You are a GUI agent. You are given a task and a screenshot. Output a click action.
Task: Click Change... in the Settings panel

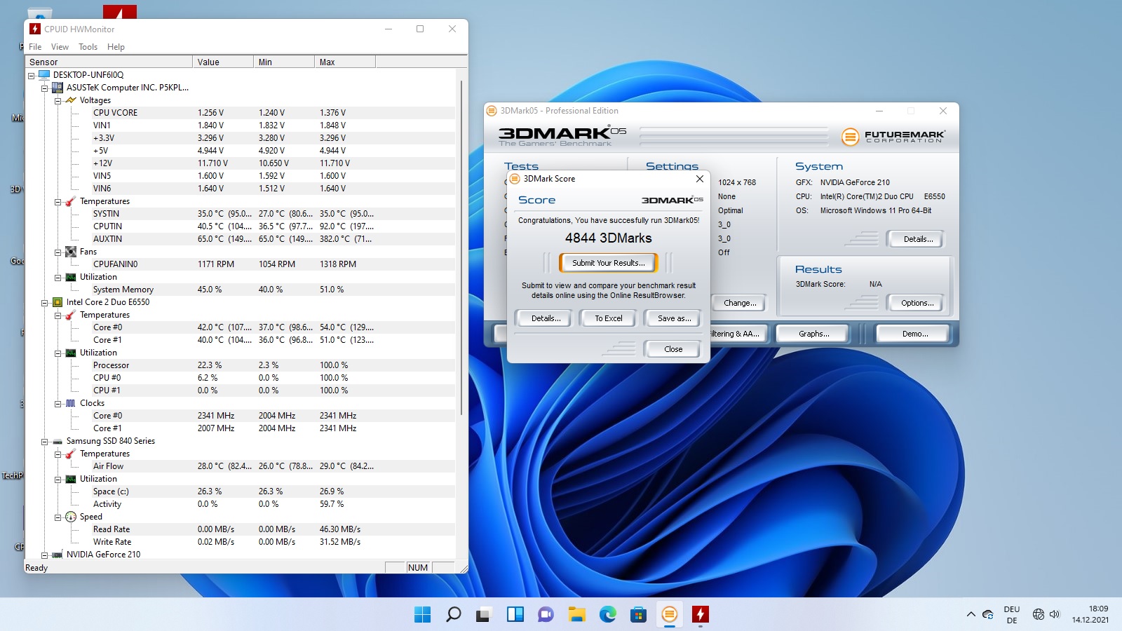coord(739,303)
